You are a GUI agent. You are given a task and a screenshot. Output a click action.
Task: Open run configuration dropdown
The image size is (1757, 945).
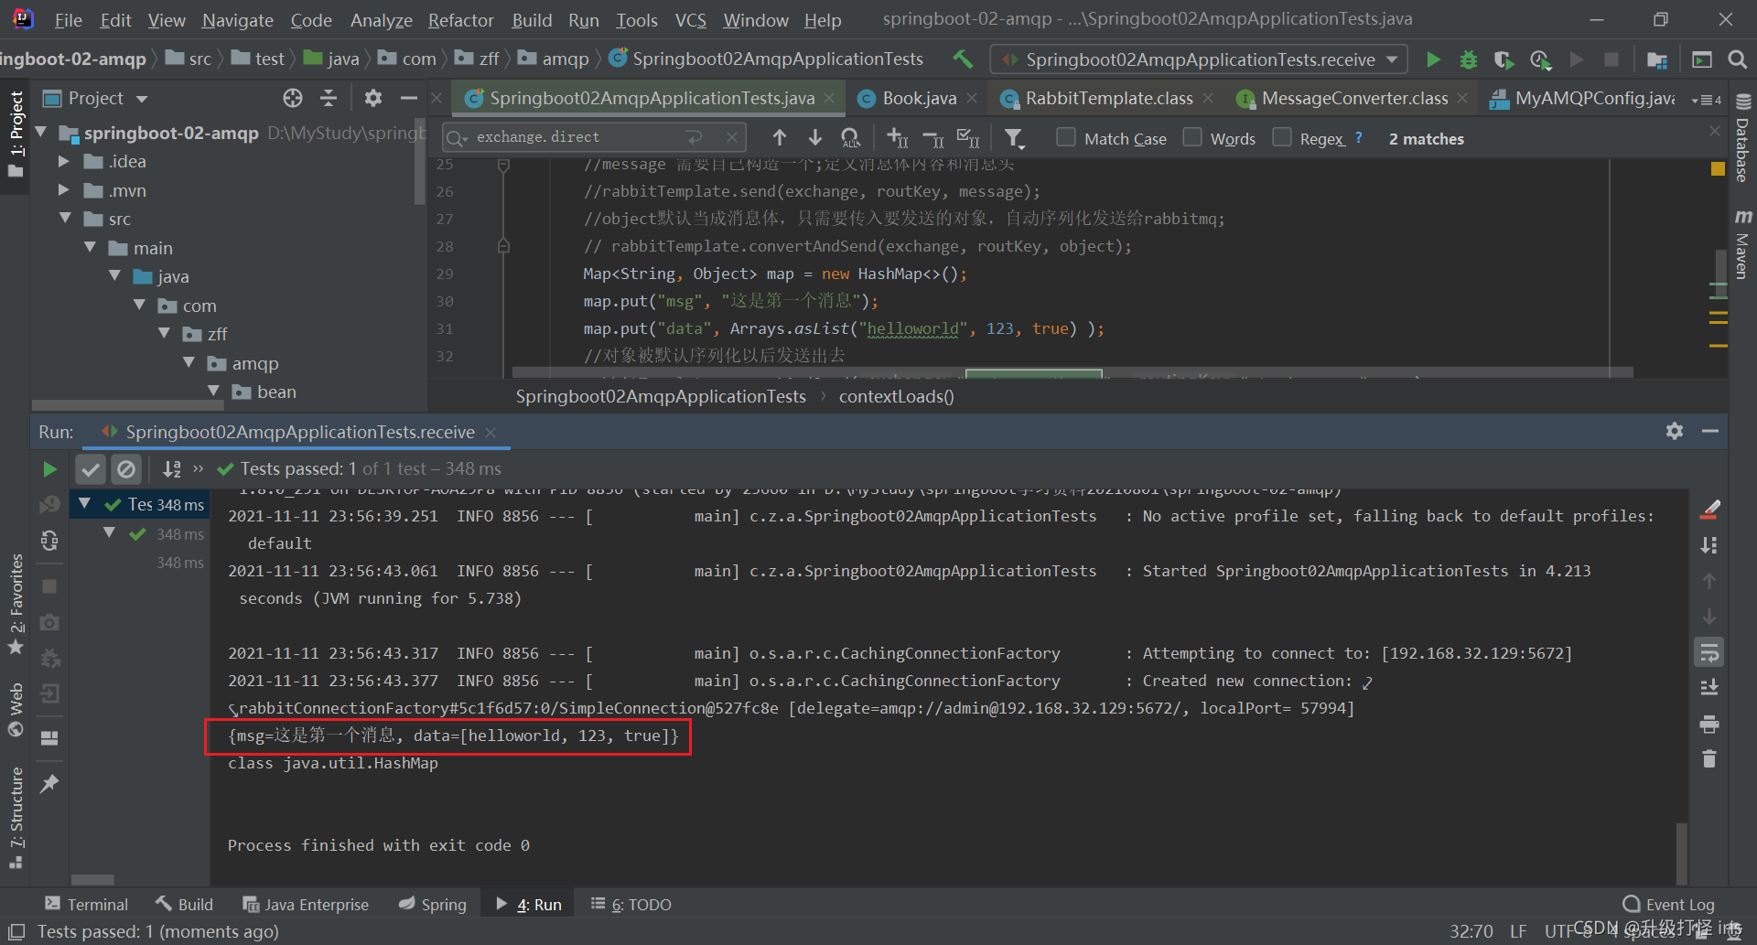(1392, 59)
